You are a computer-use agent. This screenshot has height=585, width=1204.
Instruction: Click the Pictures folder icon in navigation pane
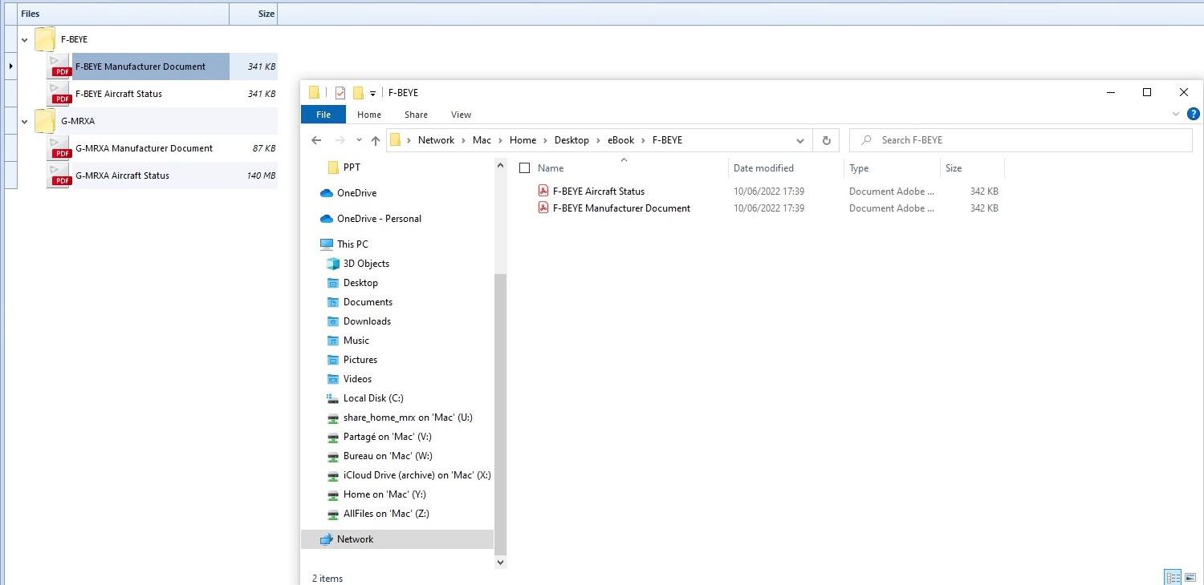point(333,360)
